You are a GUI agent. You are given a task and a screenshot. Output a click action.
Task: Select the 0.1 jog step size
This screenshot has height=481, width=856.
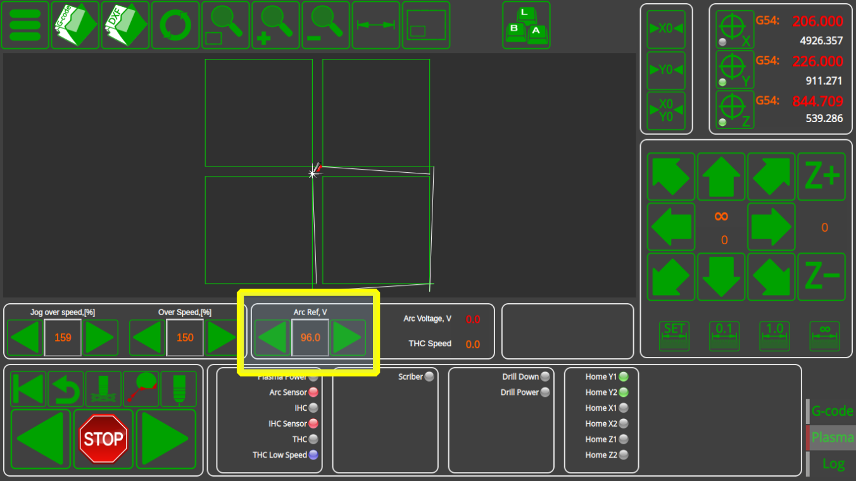[x=724, y=335]
